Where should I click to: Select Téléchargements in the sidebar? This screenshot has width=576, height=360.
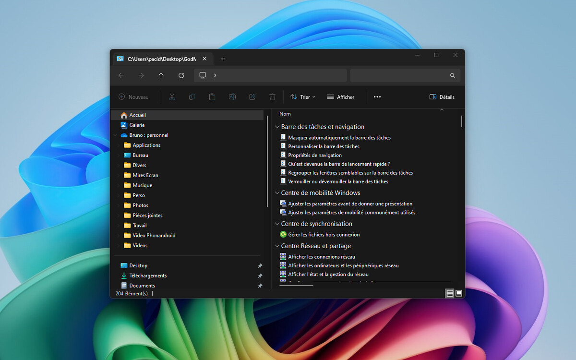tap(148, 276)
